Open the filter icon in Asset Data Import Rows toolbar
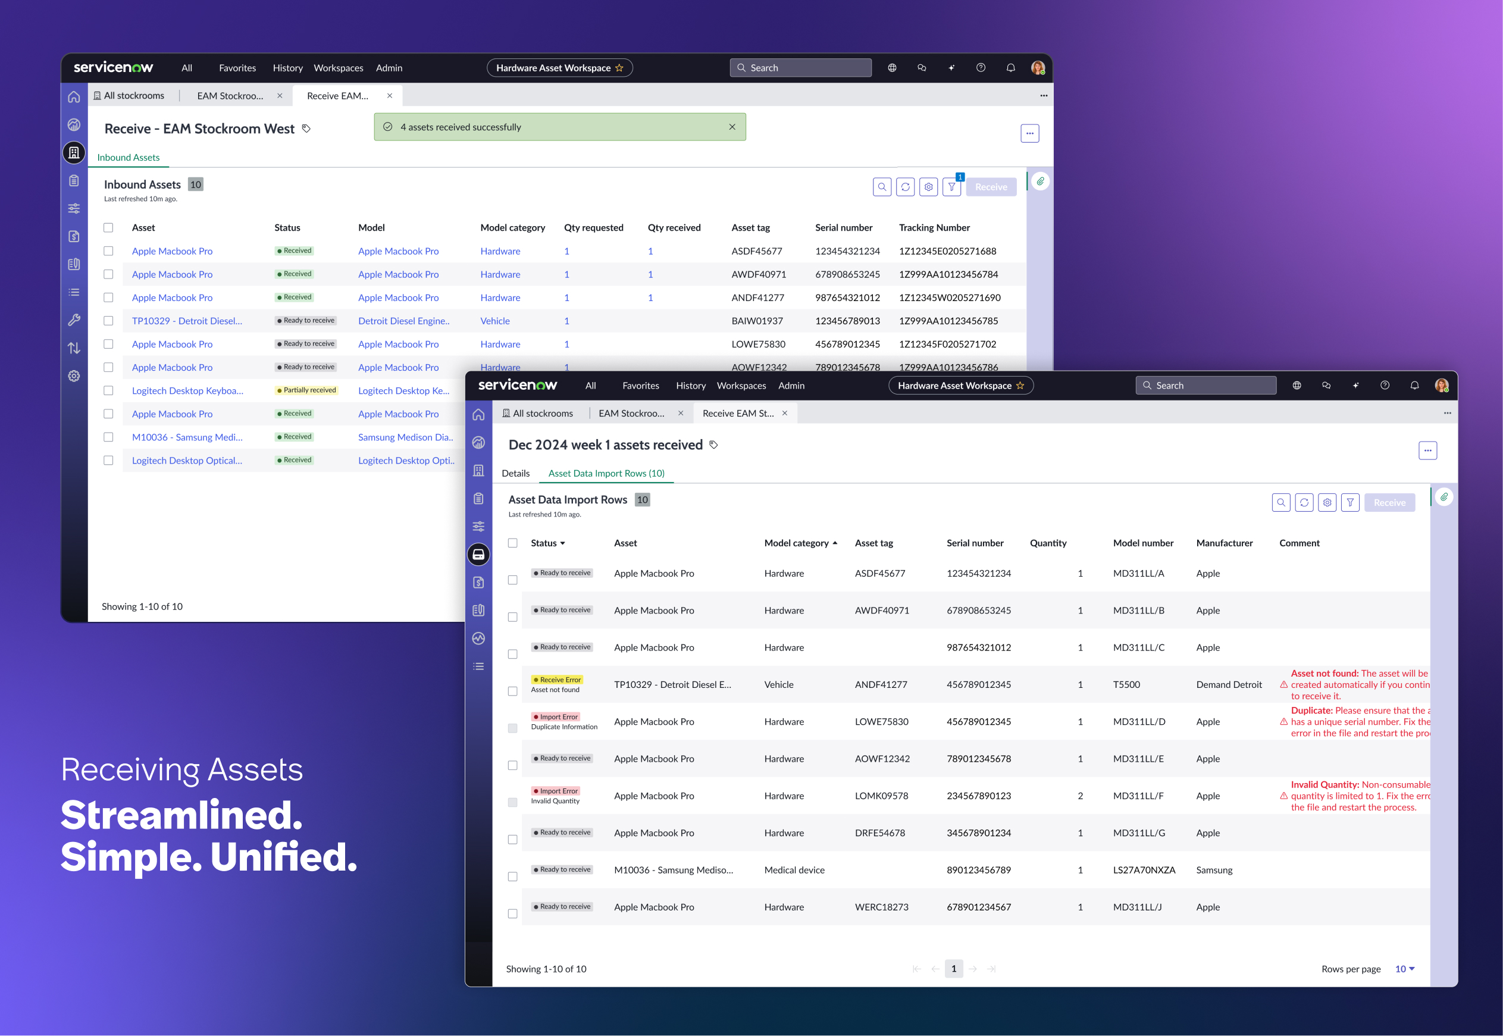Screen dimensions: 1503x1036 (1351, 502)
